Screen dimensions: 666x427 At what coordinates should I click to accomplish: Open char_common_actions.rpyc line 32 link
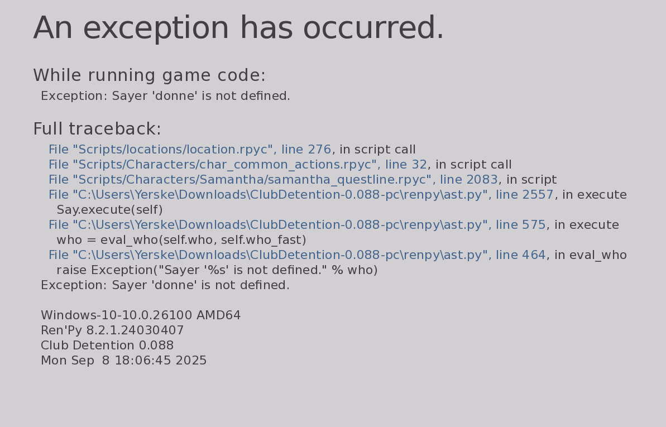[237, 165]
